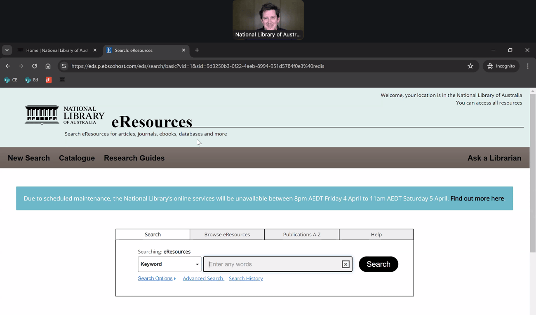Clear search box with X icon

click(x=346, y=264)
